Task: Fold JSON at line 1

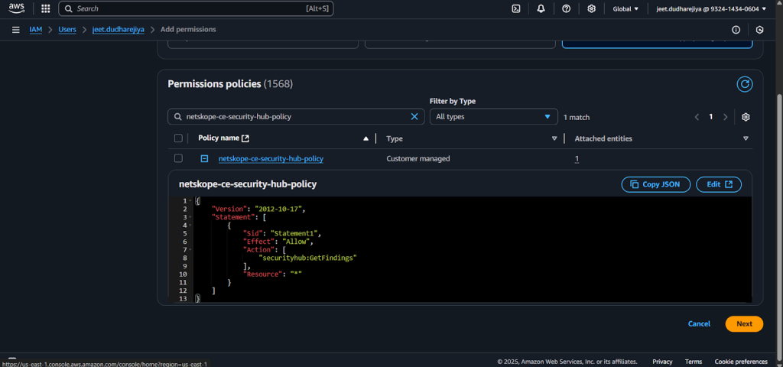Action: [x=190, y=201]
